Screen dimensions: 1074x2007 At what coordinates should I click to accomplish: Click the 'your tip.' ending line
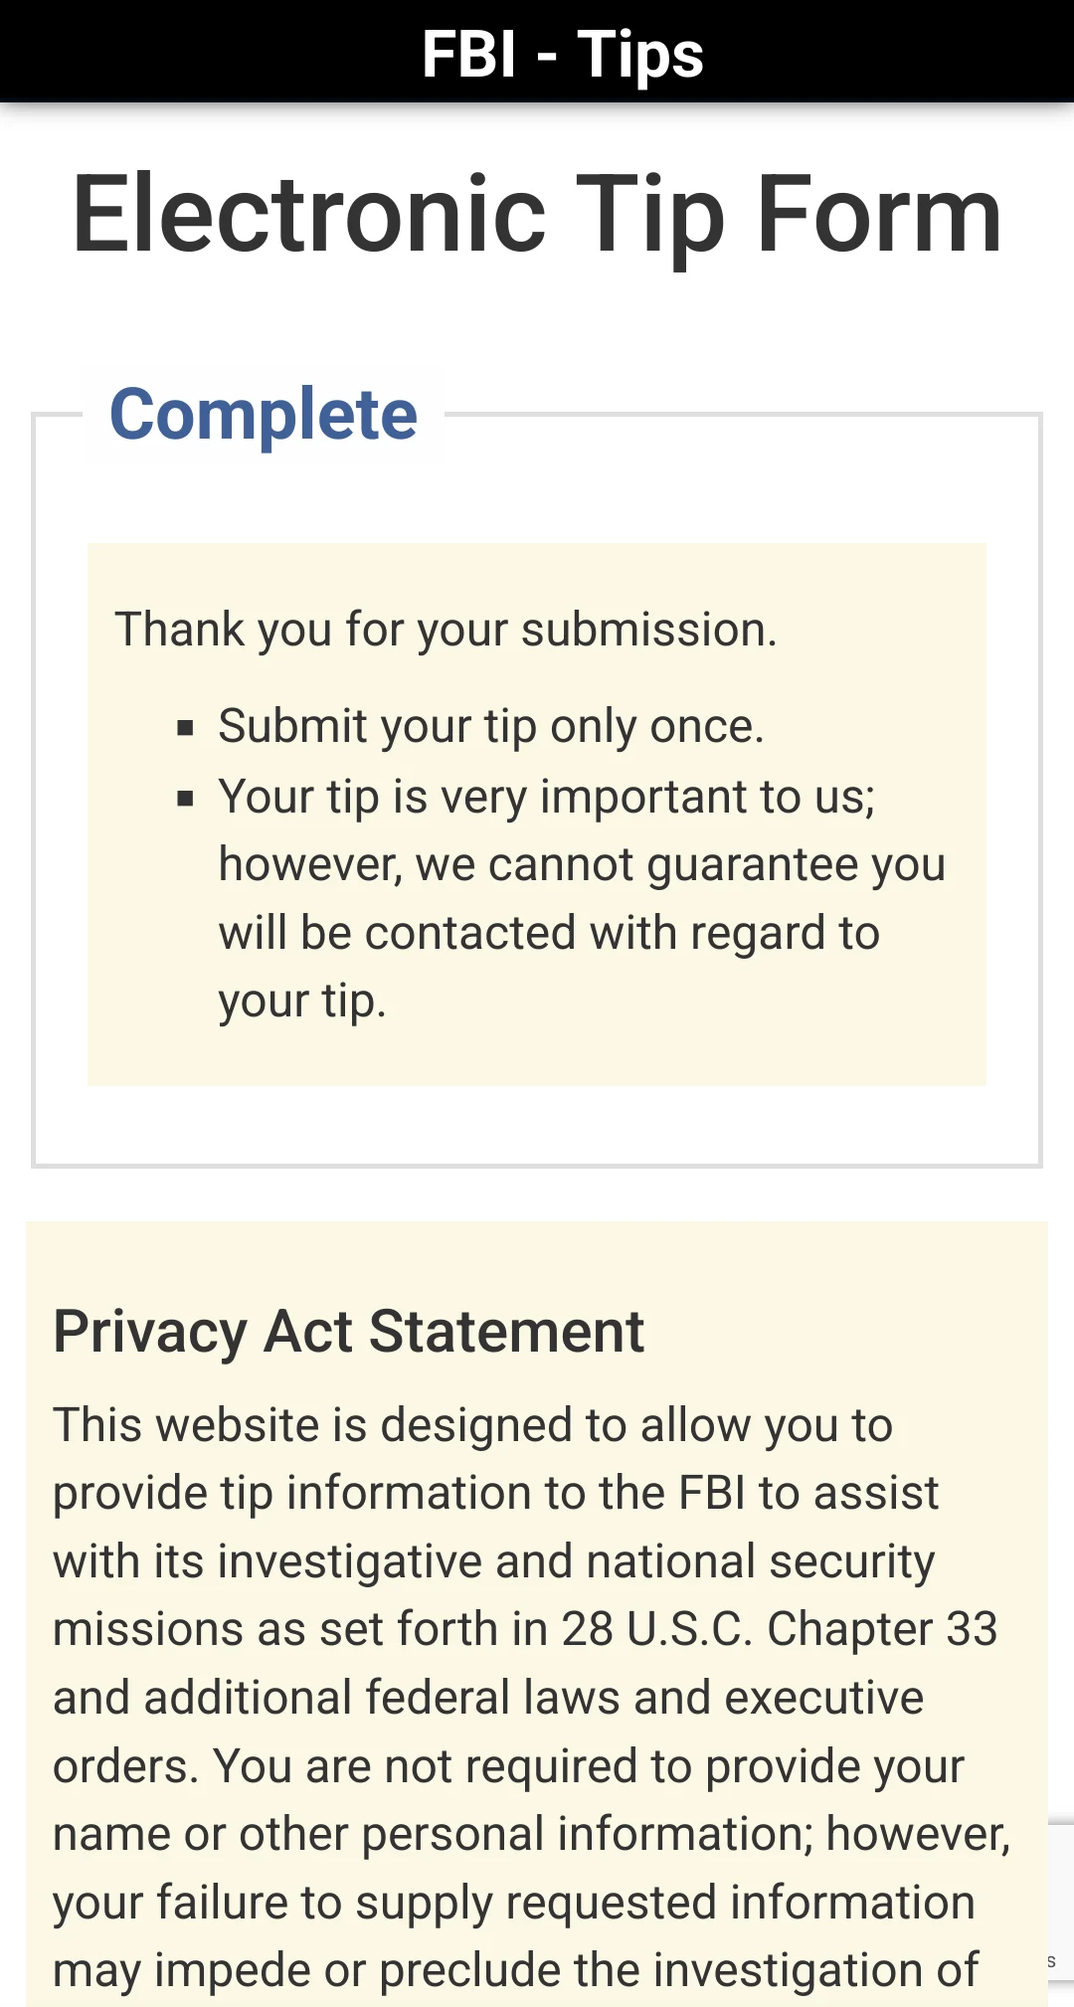pos(302,1002)
